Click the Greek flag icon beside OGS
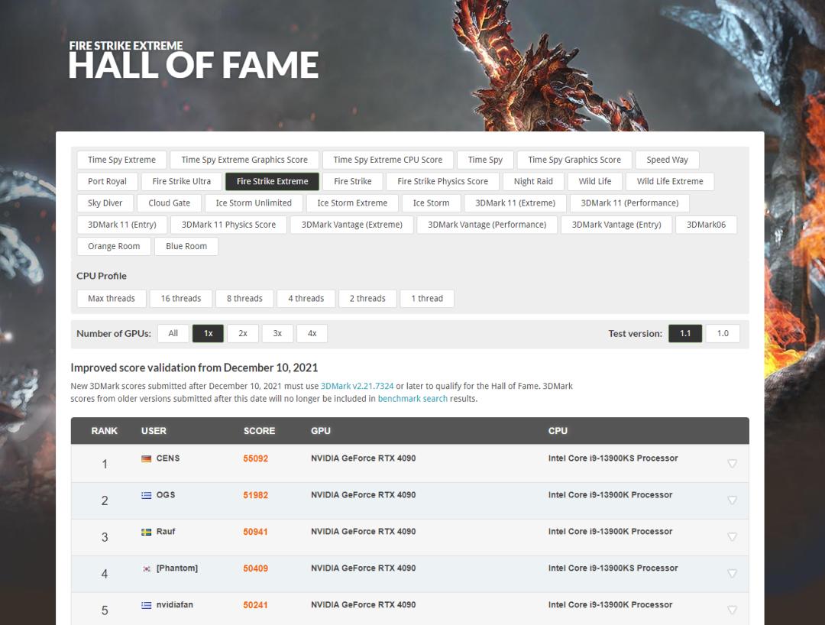Image resolution: width=825 pixels, height=625 pixels. pyautogui.click(x=146, y=495)
